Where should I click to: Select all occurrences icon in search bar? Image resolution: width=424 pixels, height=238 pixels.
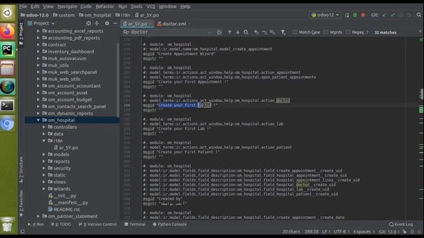272,32
